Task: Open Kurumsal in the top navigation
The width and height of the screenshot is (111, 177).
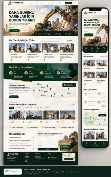Action: (x=36, y=3)
